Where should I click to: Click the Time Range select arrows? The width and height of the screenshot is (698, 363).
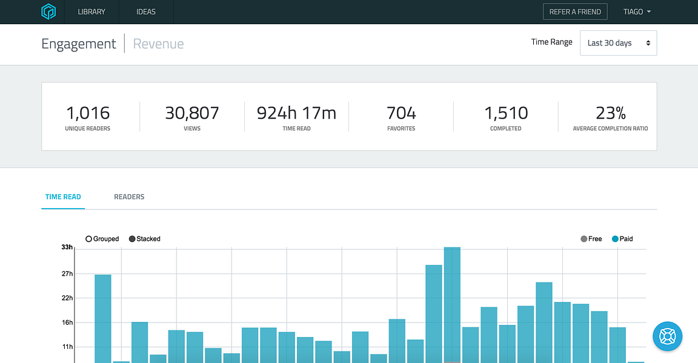(648, 43)
